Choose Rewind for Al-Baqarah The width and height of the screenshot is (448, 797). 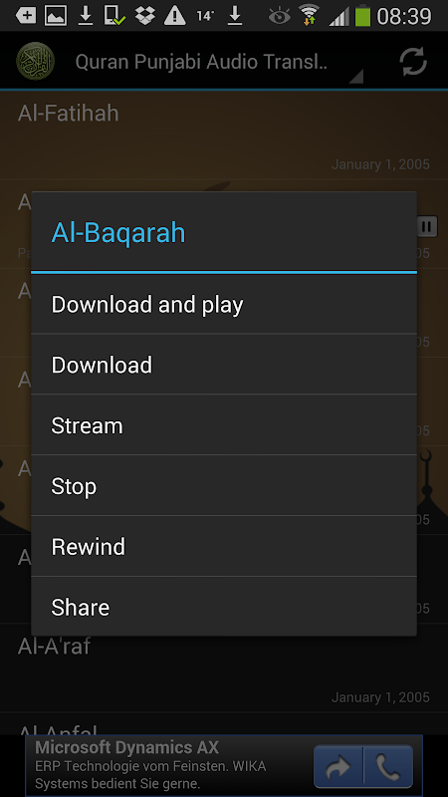click(x=224, y=546)
